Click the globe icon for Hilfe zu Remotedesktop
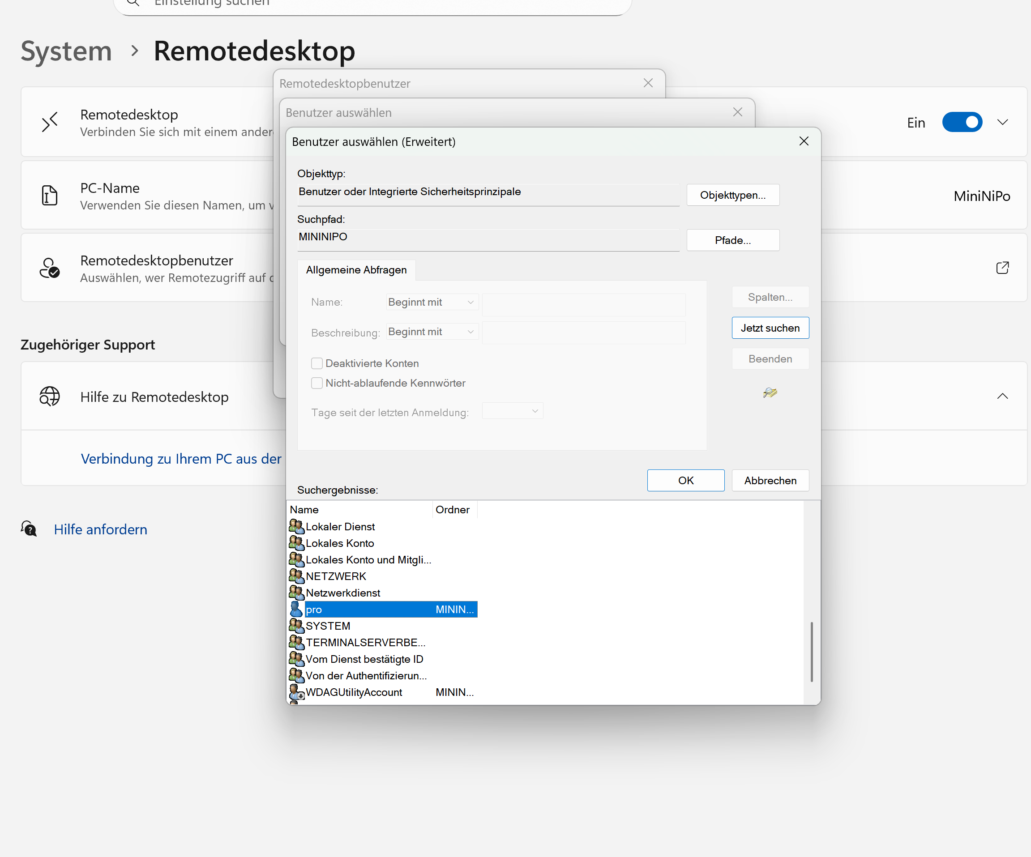 [x=50, y=396]
